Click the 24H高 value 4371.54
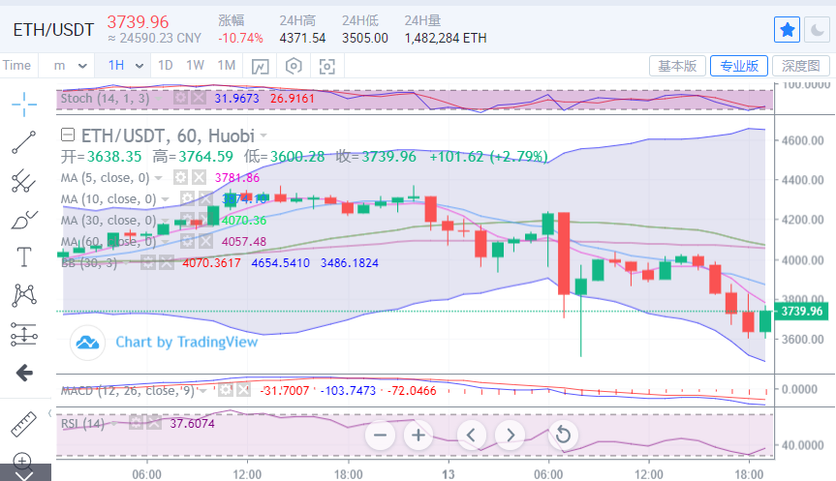Viewport: 836px width, 481px height. (302, 39)
